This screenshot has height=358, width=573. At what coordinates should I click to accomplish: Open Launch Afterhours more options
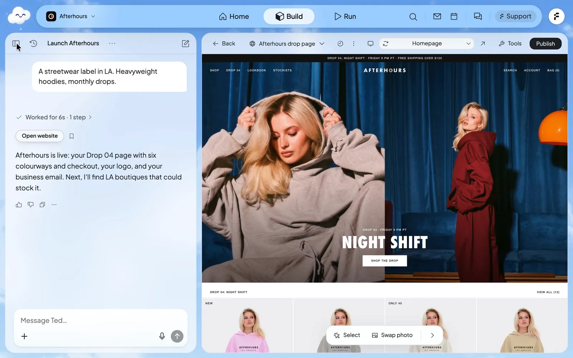point(112,43)
